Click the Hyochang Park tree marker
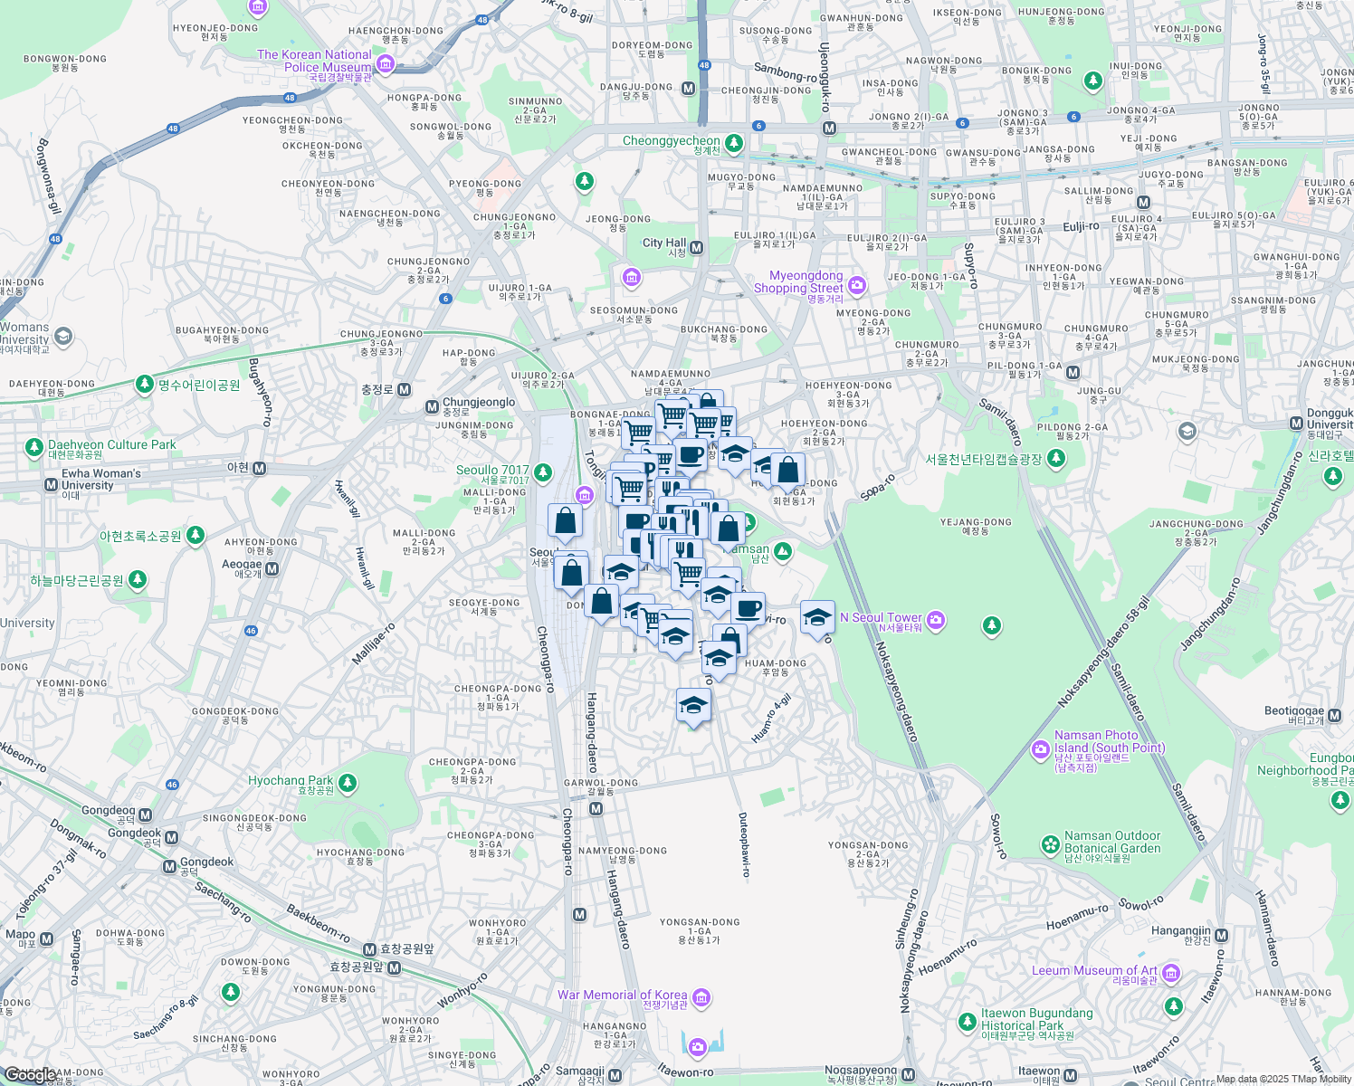The height and width of the screenshot is (1086, 1354). [x=347, y=780]
